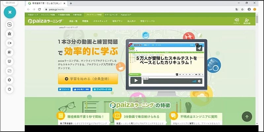Open the Chrome profile avatar icon
The width and height of the screenshot is (264, 132).
click(249, 10)
